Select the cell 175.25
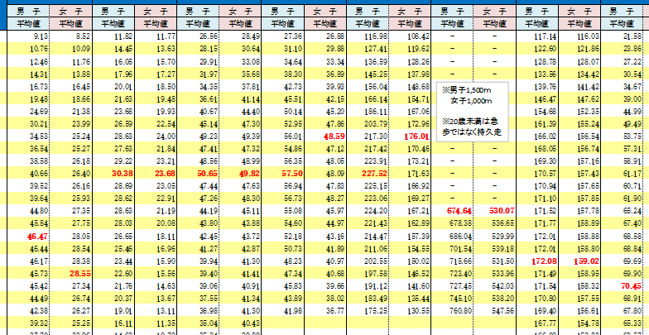649x335 pixels. click(x=376, y=310)
